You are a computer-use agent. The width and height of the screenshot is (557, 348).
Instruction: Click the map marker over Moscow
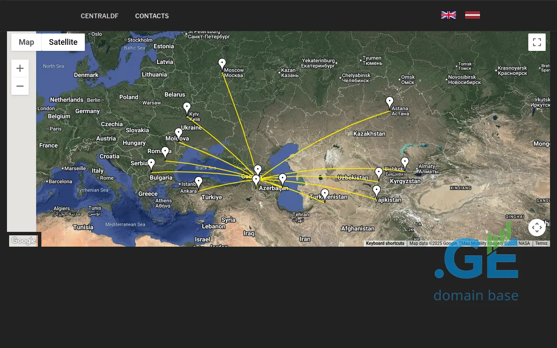point(222,64)
